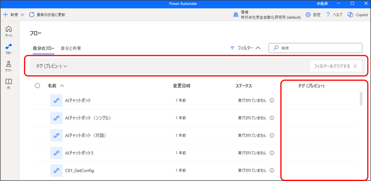Maximize the Power Automate window
The width and height of the screenshot is (371, 181).
(352, 4)
